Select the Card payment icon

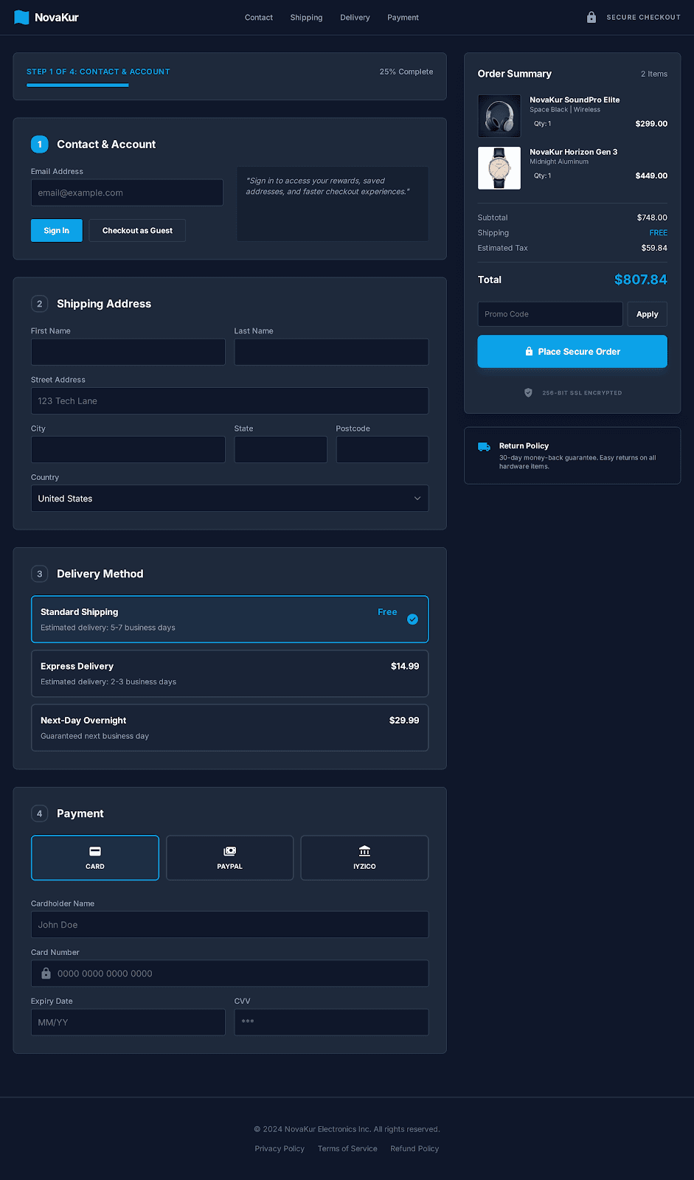(x=95, y=851)
